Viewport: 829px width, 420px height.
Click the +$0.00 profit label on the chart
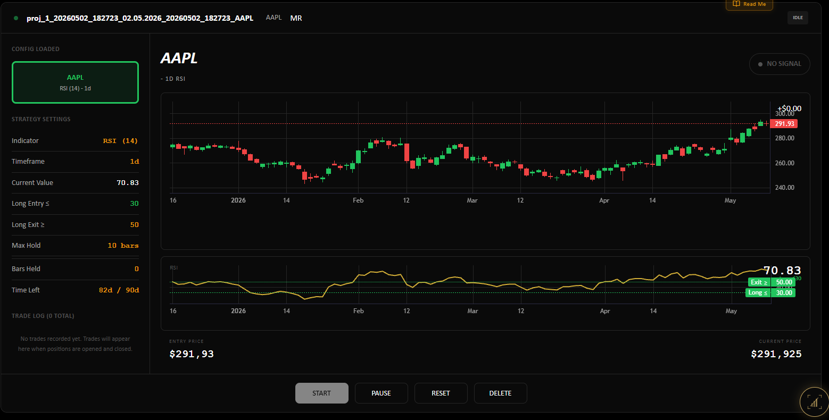click(x=790, y=108)
